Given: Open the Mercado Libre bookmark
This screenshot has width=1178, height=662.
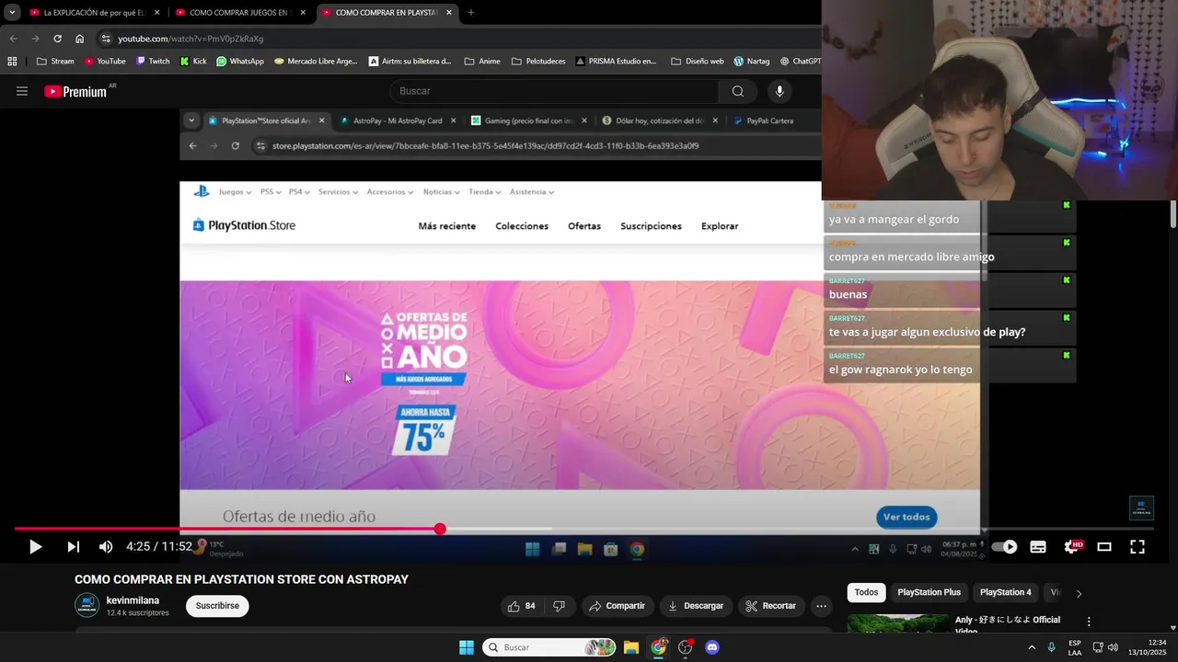Looking at the screenshot, I should [318, 62].
